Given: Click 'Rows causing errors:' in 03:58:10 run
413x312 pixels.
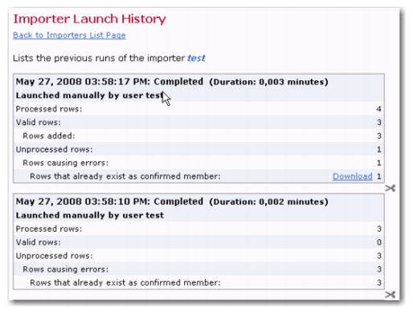Looking at the screenshot, I should (x=65, y=269).
